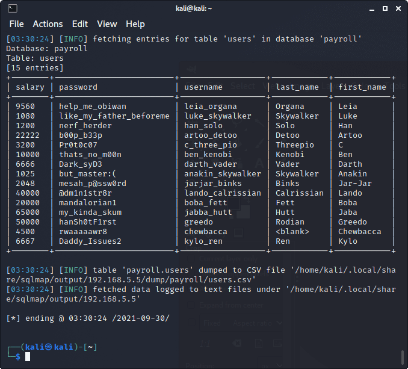Click the 'Daddy_Issues2' password entry
Screen dimensions: 408x369
[x=90, y=241]
